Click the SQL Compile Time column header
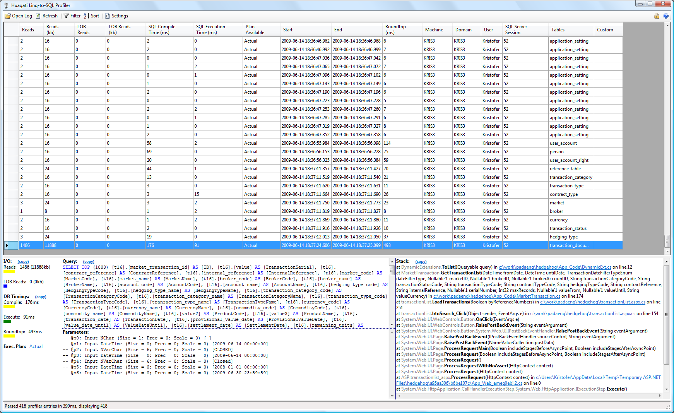This screenshot has width=674, height=413. 169,29
